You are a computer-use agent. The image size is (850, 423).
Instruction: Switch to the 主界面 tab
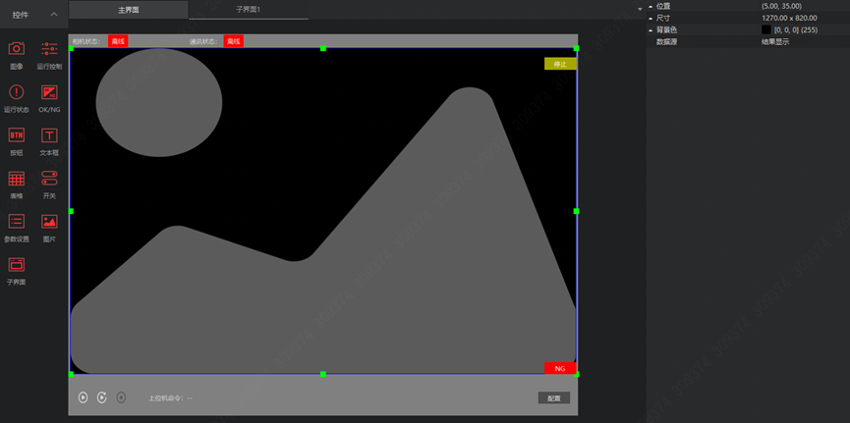(129, 10)
